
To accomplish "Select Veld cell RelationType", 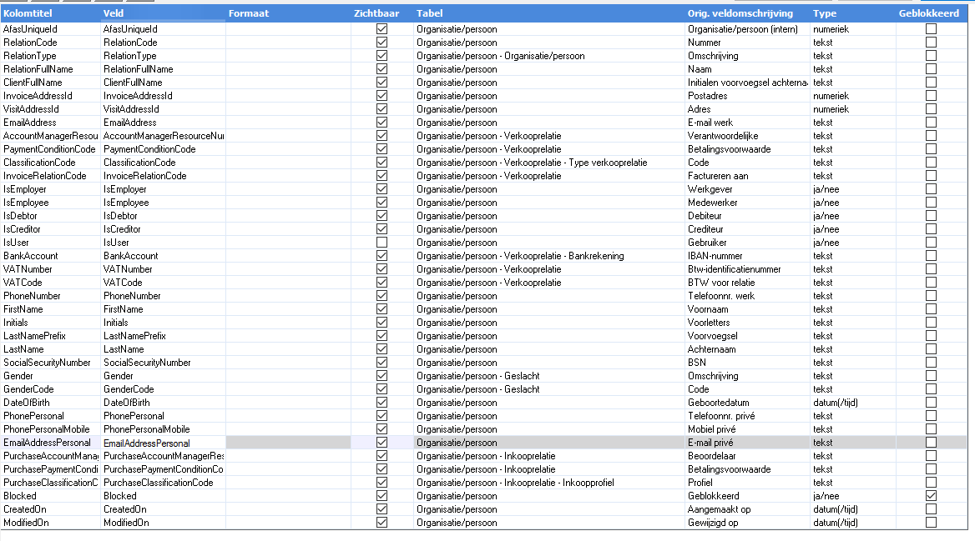I will [163, 56].
